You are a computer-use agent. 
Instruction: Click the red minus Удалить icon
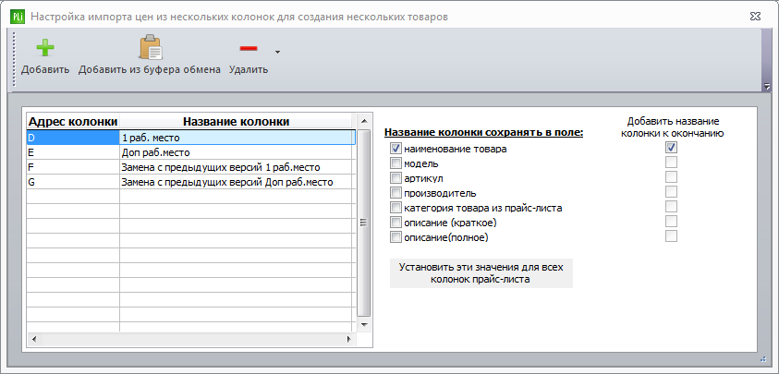click(249, 48)
